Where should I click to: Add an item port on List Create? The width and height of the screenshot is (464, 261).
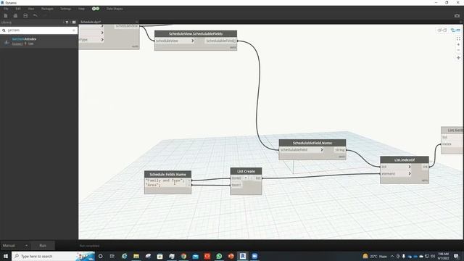[x=246, y=178]
